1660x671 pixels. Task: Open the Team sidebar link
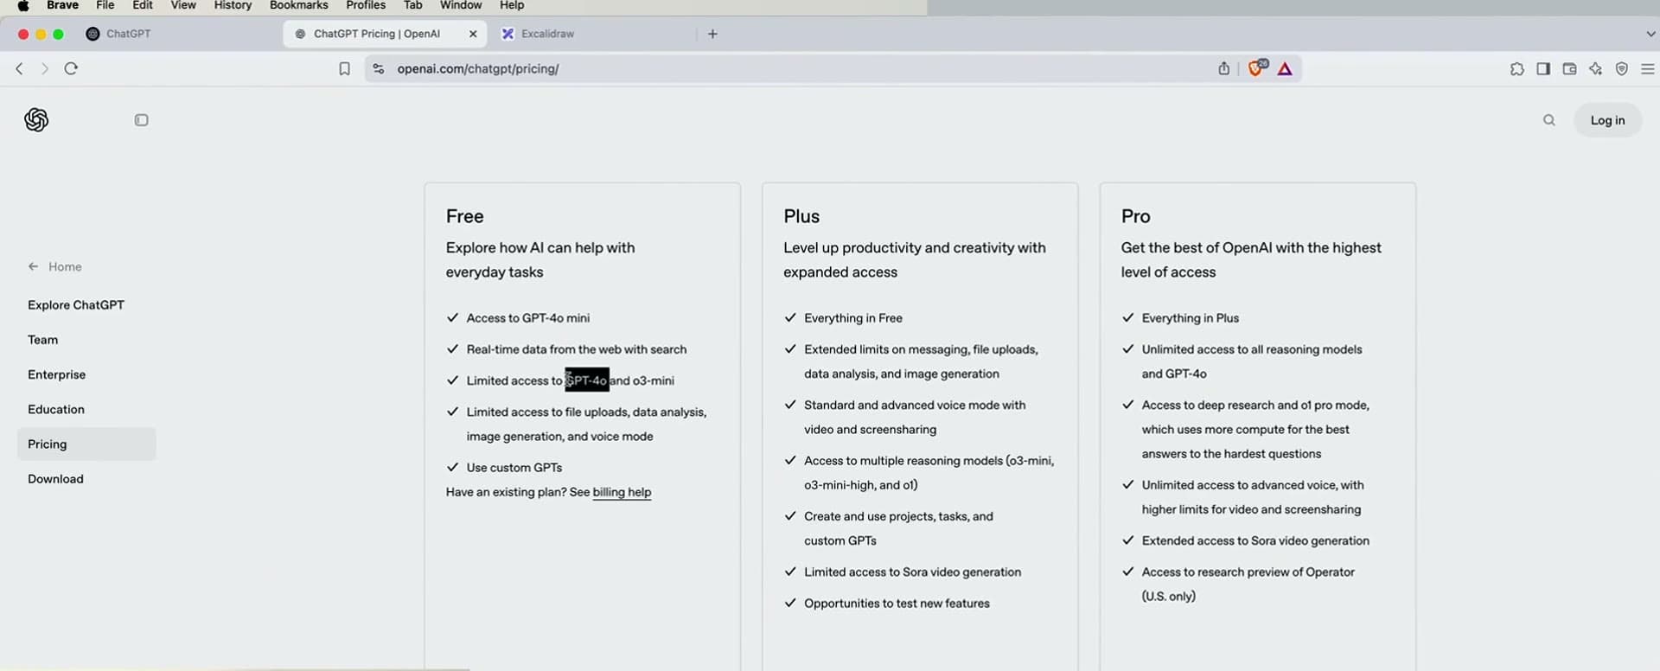click(43, 340)
